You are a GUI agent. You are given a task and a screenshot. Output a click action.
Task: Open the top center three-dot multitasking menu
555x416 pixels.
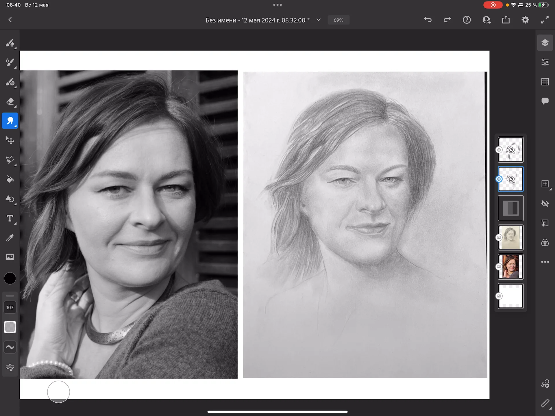pyautogui.click(x=277, y=5)
